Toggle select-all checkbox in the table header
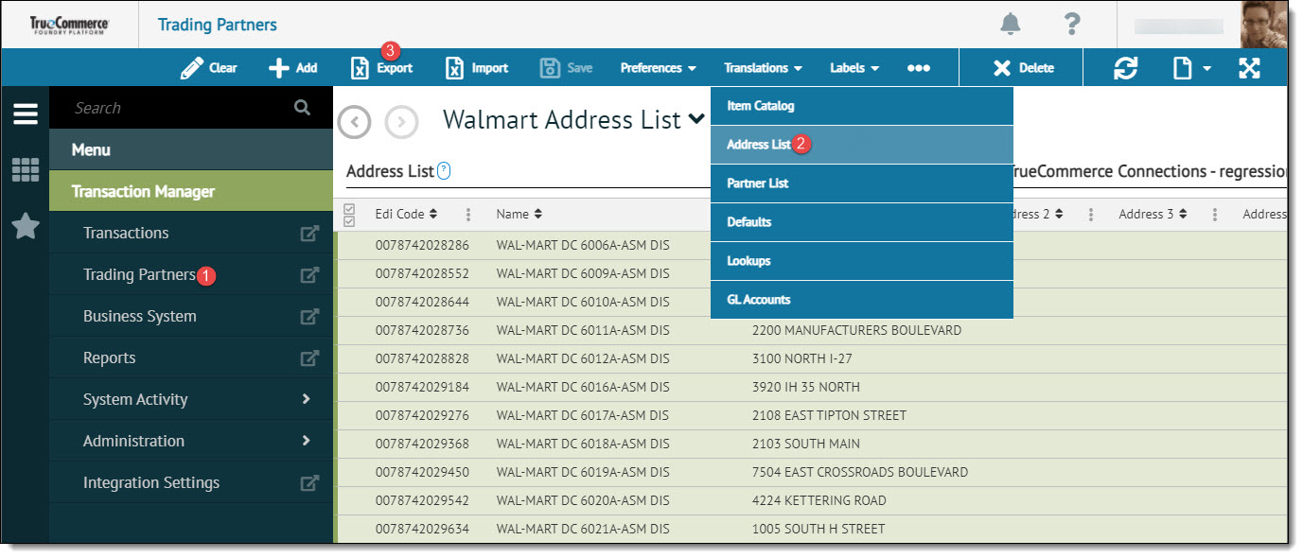 point(349,215)
